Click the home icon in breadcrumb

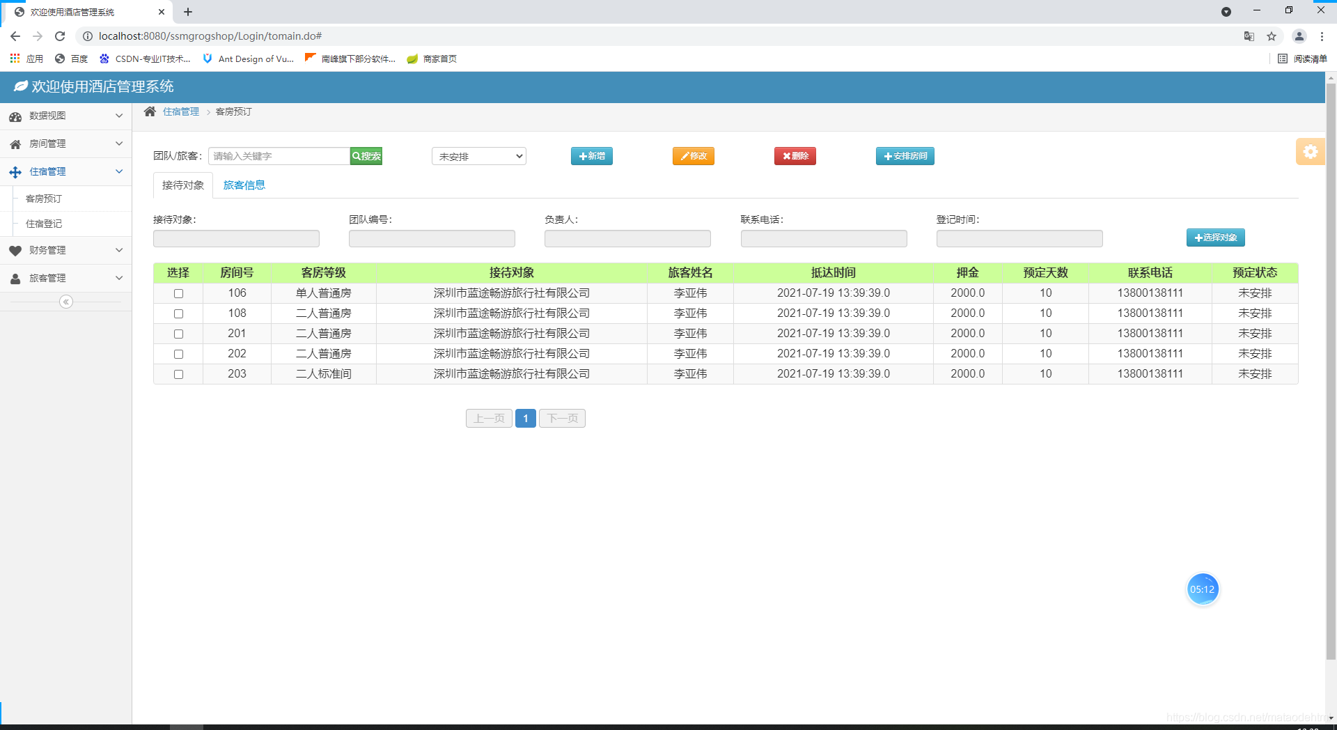click(x=150, y=111)
